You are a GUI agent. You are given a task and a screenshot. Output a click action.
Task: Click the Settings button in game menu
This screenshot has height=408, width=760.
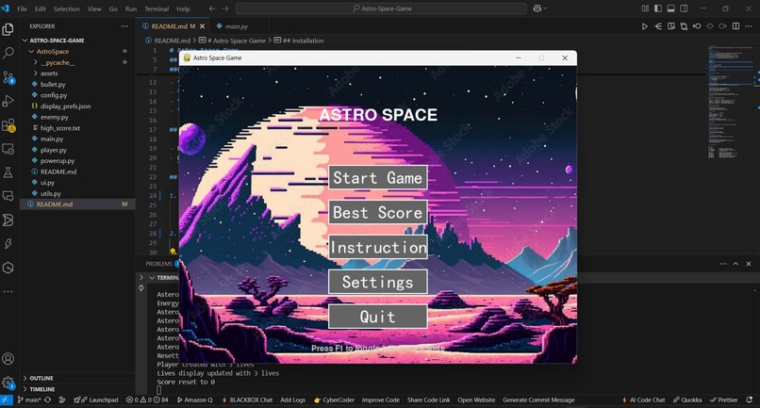377,282
